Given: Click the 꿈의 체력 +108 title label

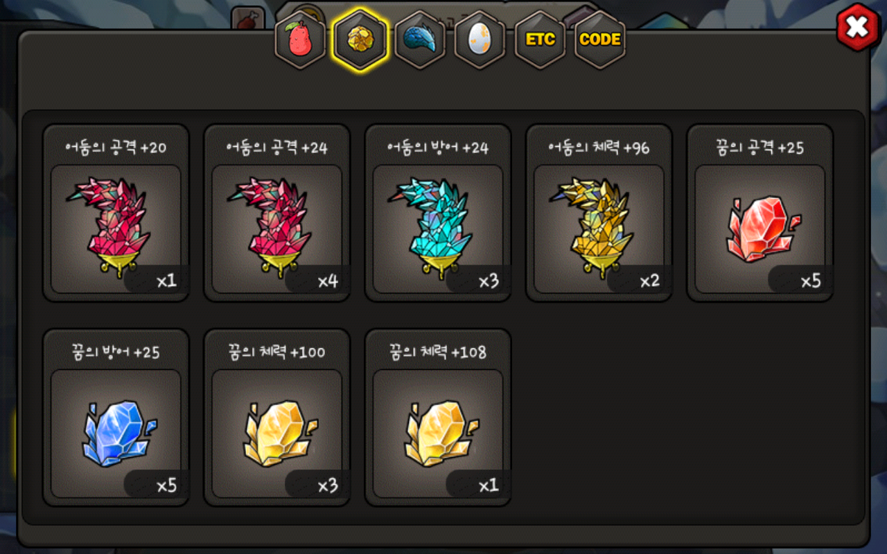Looking at the screenshot, I should click(x=438, y=352).
